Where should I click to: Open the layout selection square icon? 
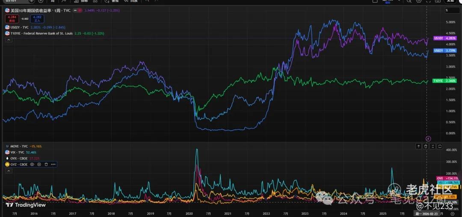tap(375, 1)
